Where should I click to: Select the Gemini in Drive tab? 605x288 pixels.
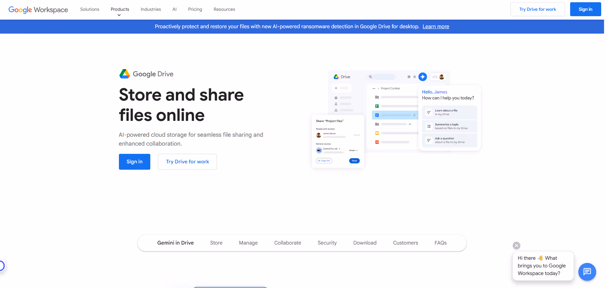click(x=175, y=243)
